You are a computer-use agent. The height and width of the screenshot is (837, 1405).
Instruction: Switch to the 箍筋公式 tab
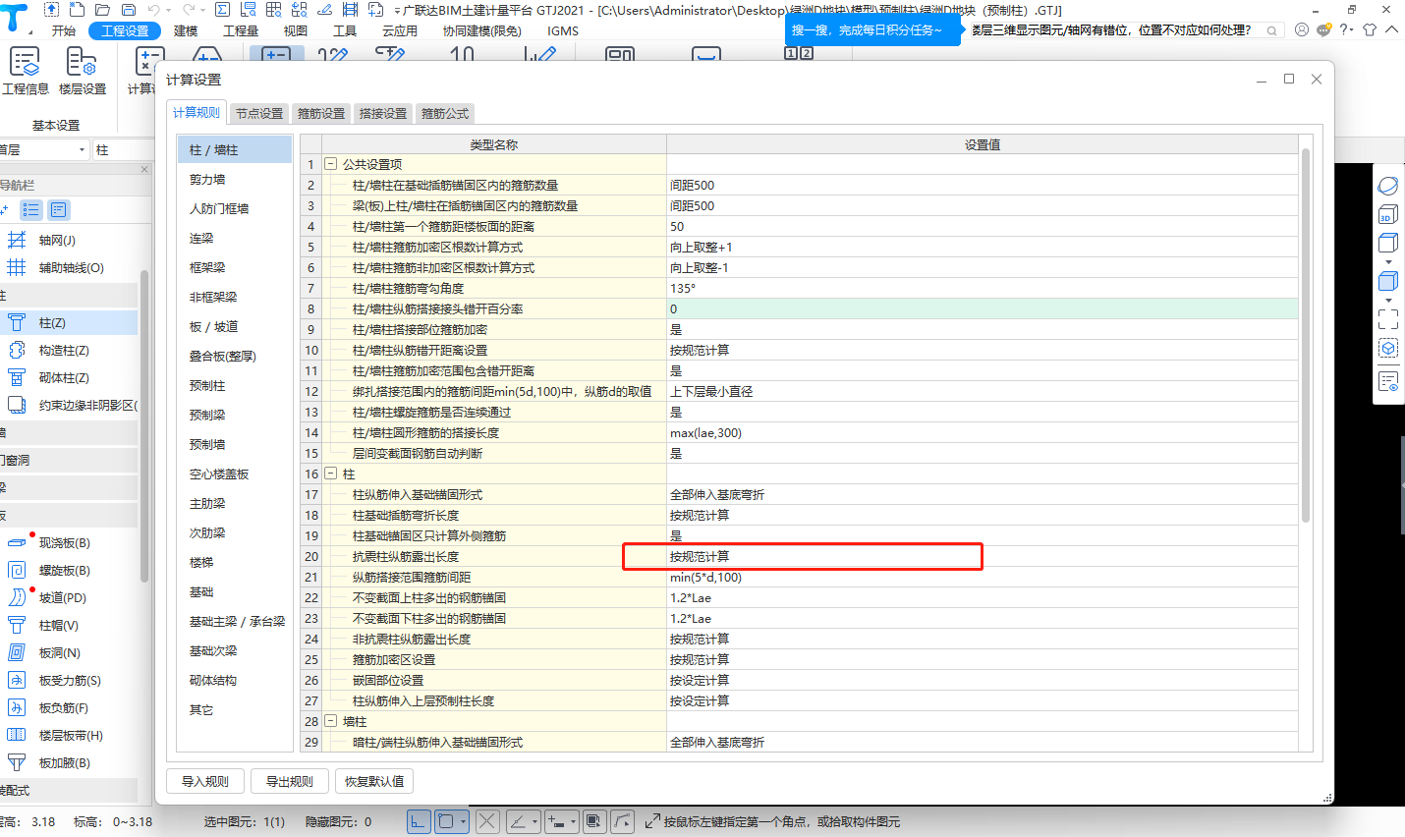click(x=445, y=114)
